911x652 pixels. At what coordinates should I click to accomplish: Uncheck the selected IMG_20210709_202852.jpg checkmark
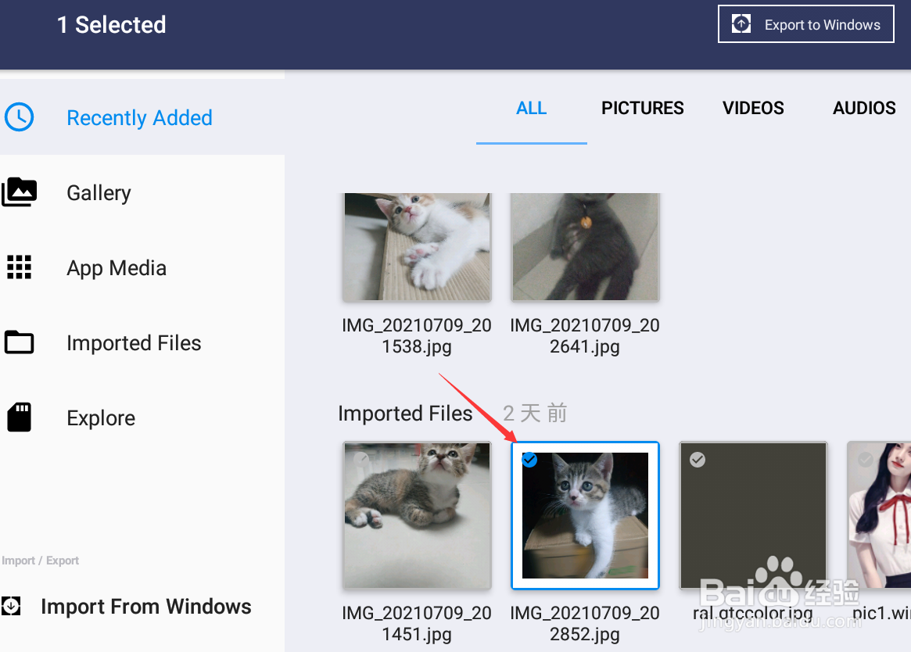(530, 460)
